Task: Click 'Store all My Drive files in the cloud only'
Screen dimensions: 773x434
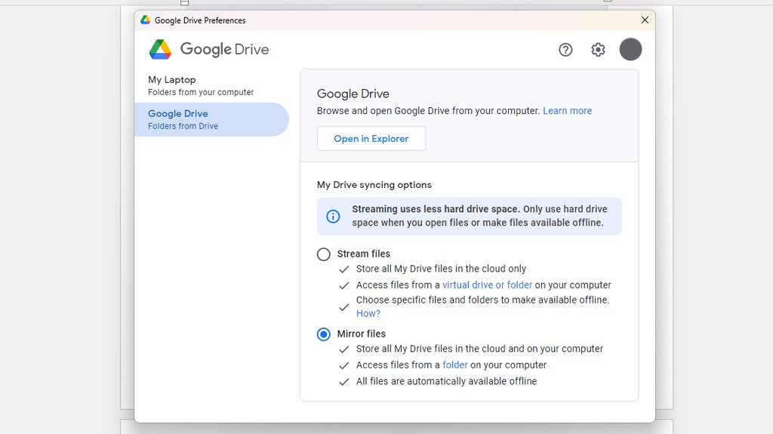Action: [441, 269]
